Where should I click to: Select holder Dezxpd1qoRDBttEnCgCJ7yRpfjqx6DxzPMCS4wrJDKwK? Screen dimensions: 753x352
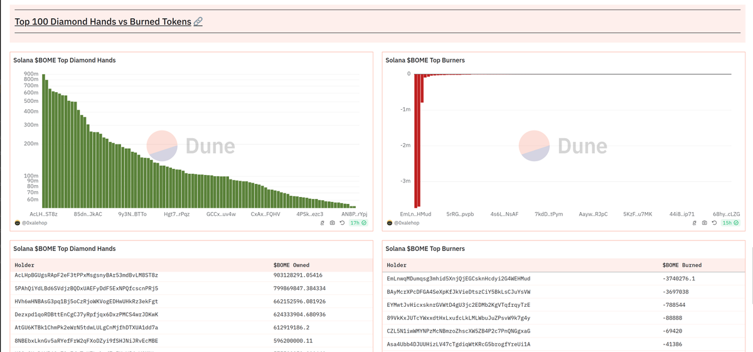(x=86, y=314)
